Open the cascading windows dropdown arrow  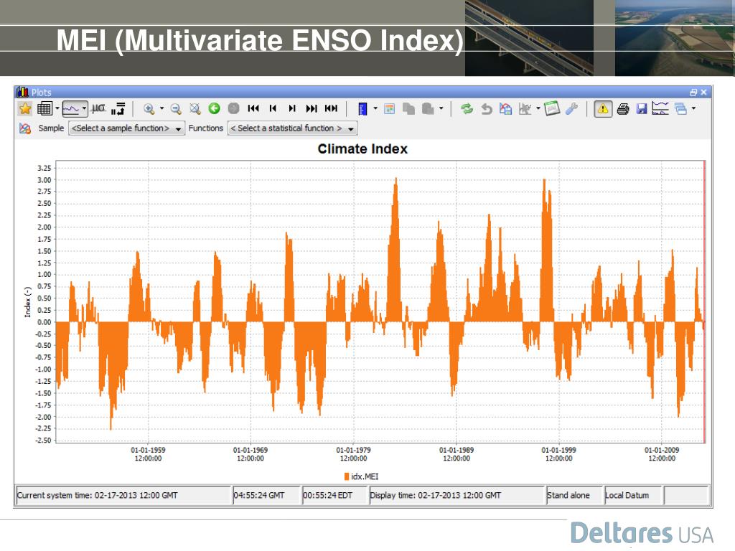[693, 109]
